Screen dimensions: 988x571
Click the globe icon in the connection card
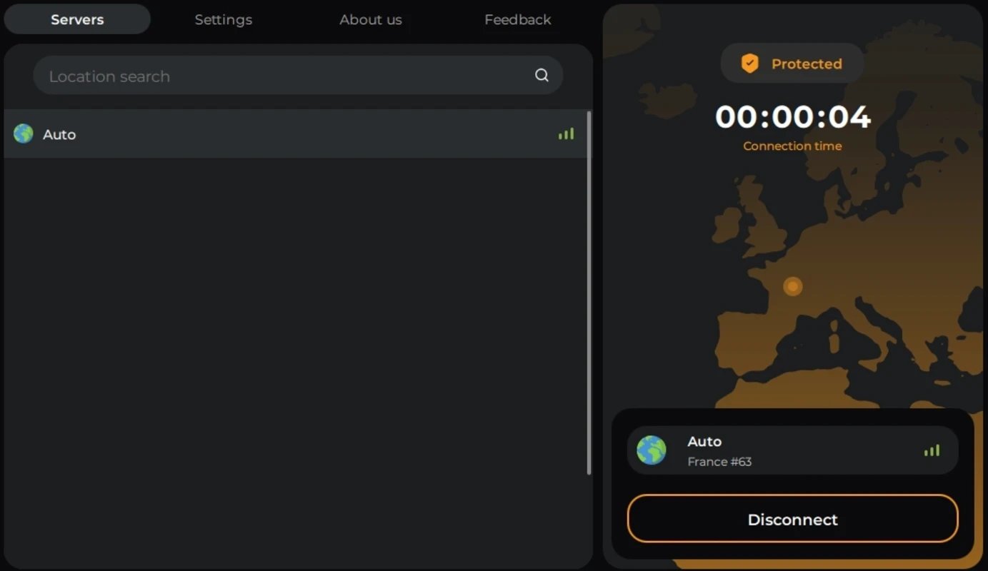pos(652,450)
